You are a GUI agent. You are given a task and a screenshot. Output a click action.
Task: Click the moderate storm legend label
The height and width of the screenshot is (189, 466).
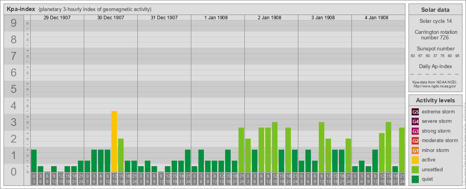point(440,141)
